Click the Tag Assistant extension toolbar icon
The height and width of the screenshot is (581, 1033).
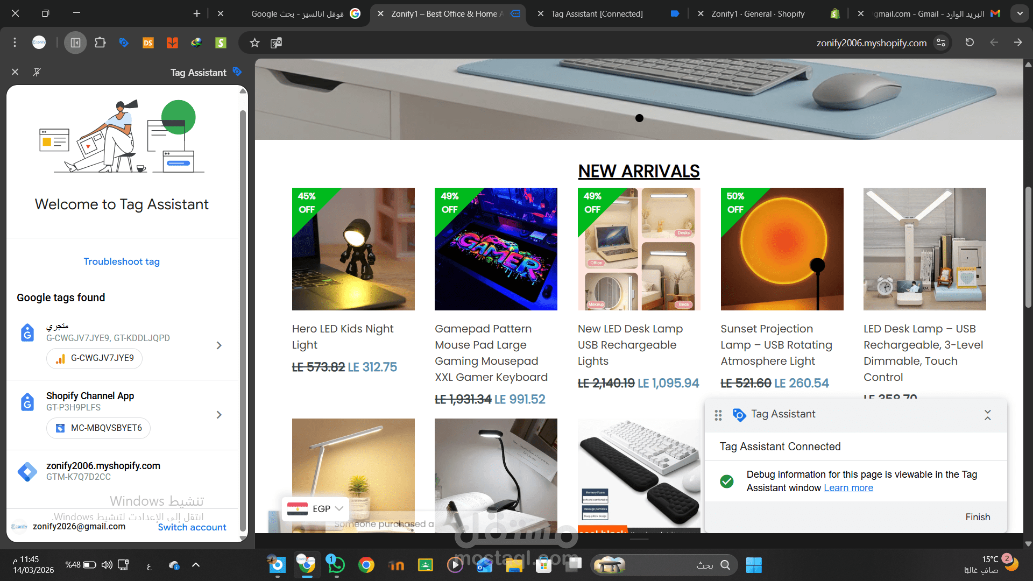click(x=124, y=42)
